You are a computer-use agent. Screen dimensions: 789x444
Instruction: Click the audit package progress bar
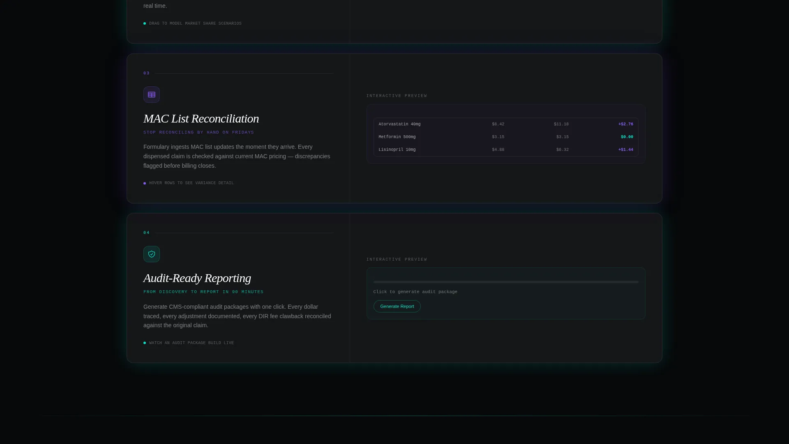pyautogui.click(x=506, y=282)
